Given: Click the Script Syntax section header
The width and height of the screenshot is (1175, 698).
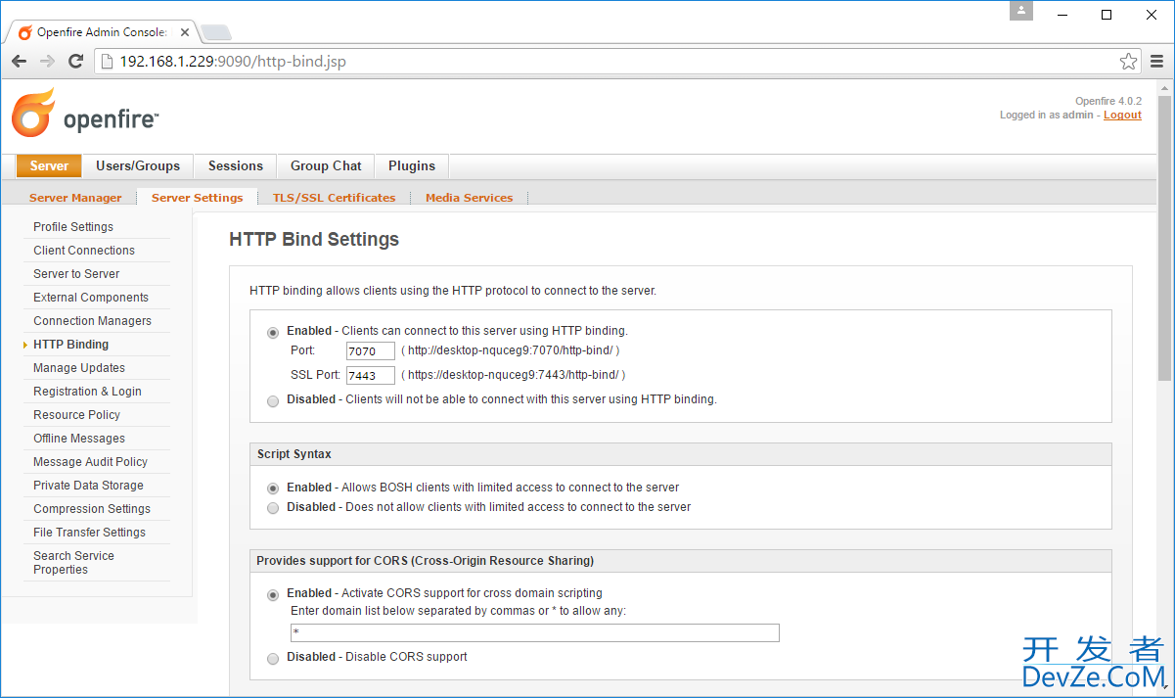Looking at the screenshot, I should pyautogui.click(x=681, y=454).
